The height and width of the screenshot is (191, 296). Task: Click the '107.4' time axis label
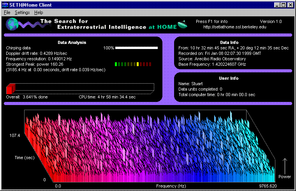[14, 135]
